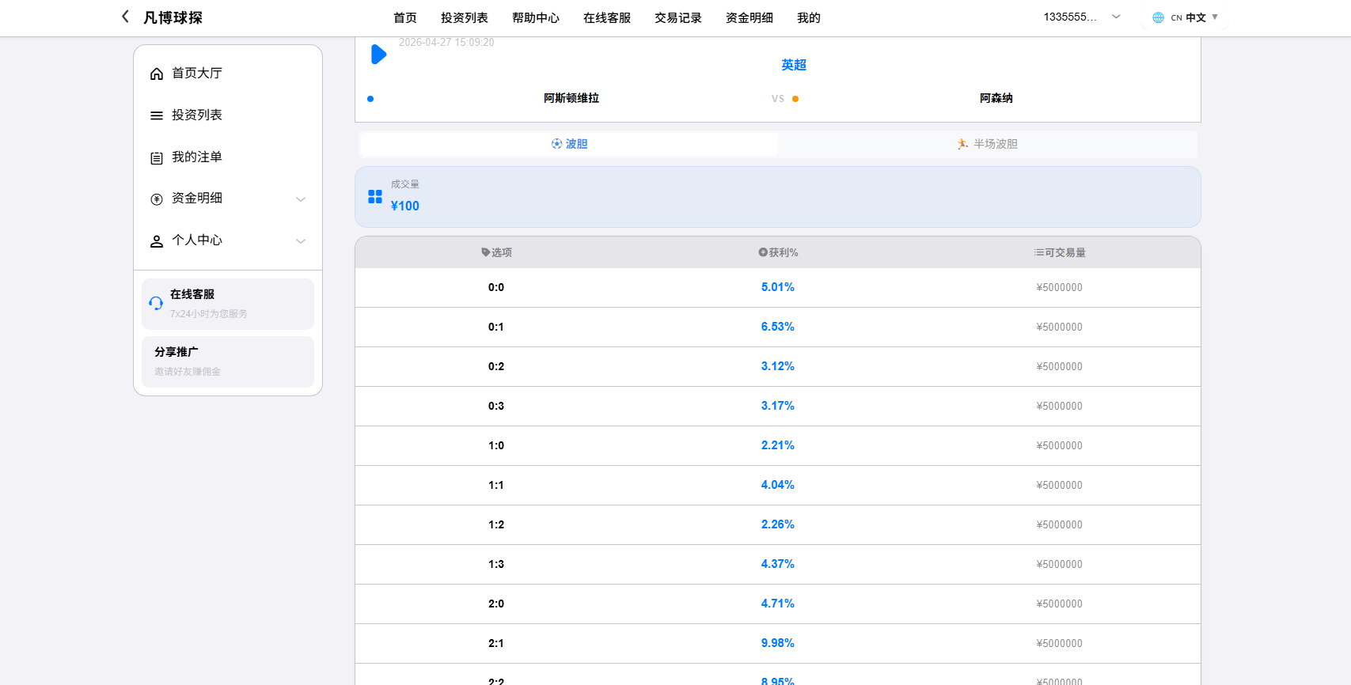Click team name 阿斯顿维拉
Screen dimensions: 1351x685
coord(571,98)
